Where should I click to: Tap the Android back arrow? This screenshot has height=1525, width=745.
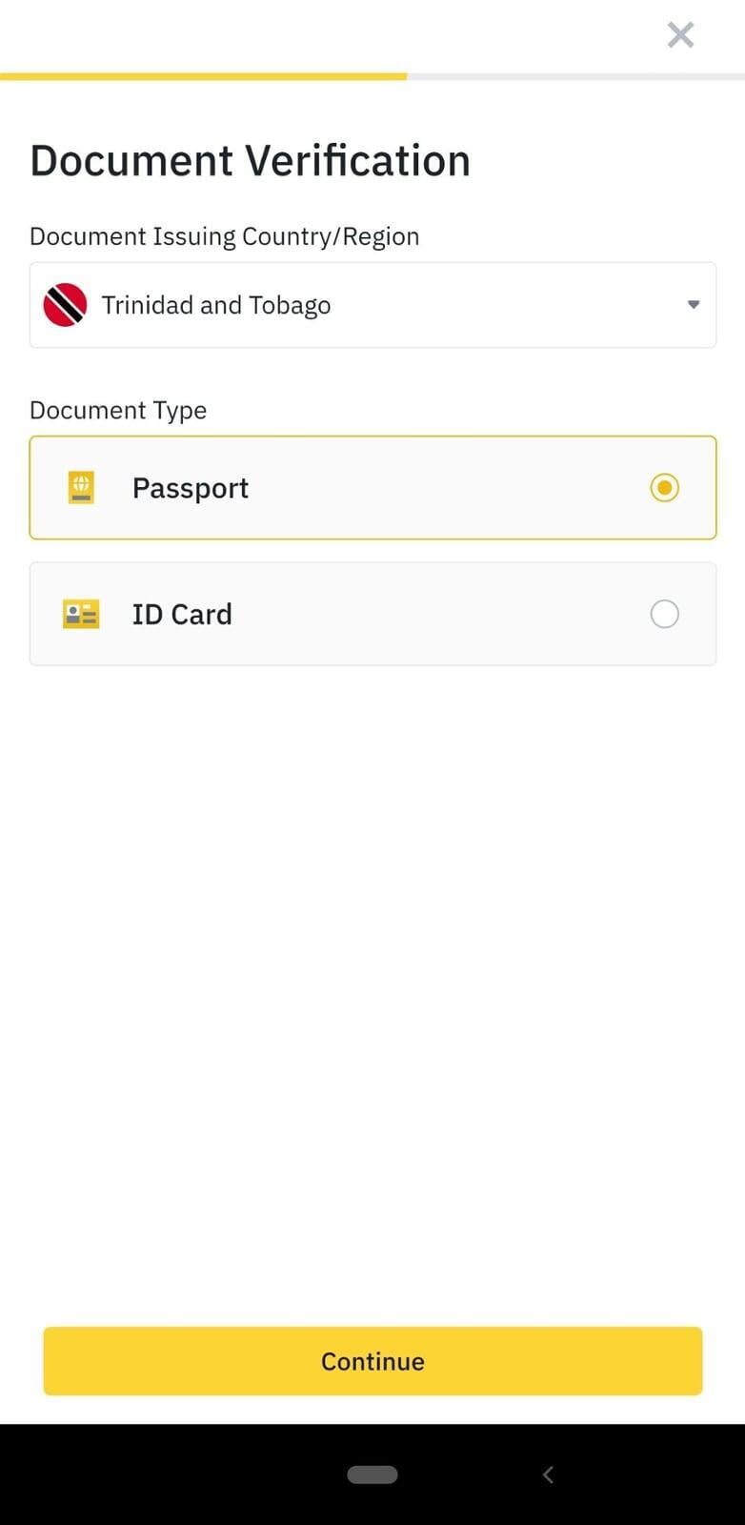(548, 1474)
